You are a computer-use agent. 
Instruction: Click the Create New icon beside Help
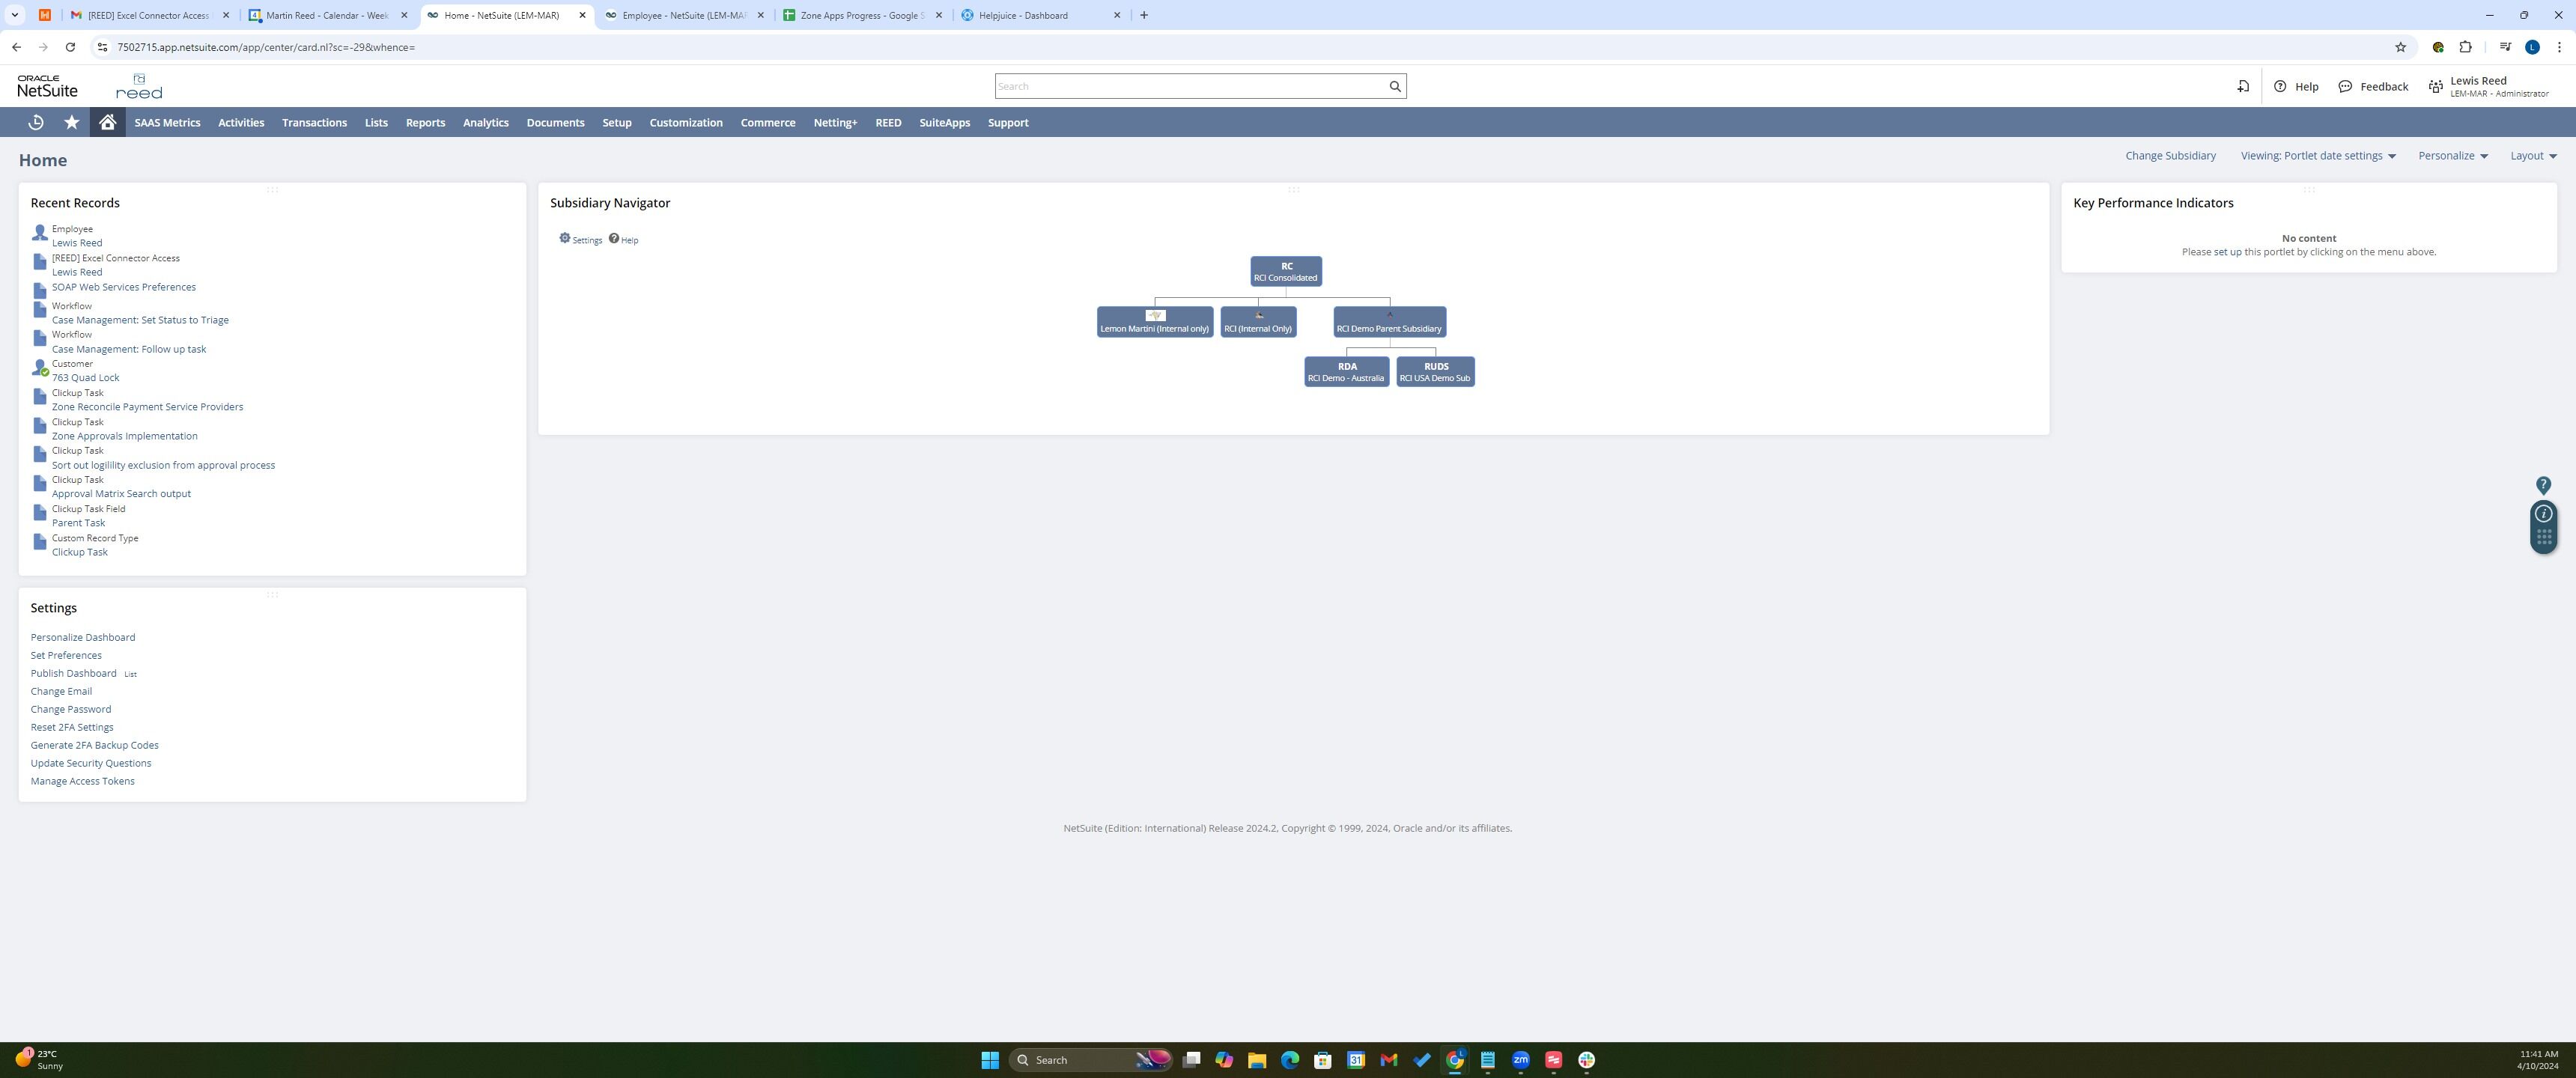pos(2243,86)
